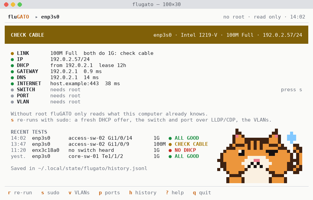This screenshot has width=313, height=200.
Task: Click the green INTERNET status dot
Action: click(12, 84)
